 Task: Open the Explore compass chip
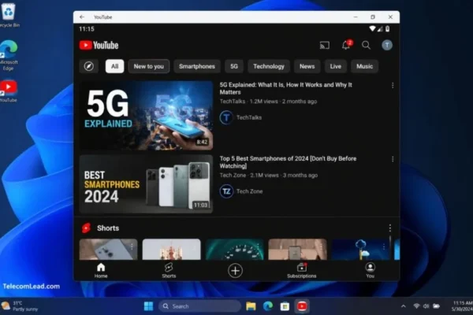point(88,66)
